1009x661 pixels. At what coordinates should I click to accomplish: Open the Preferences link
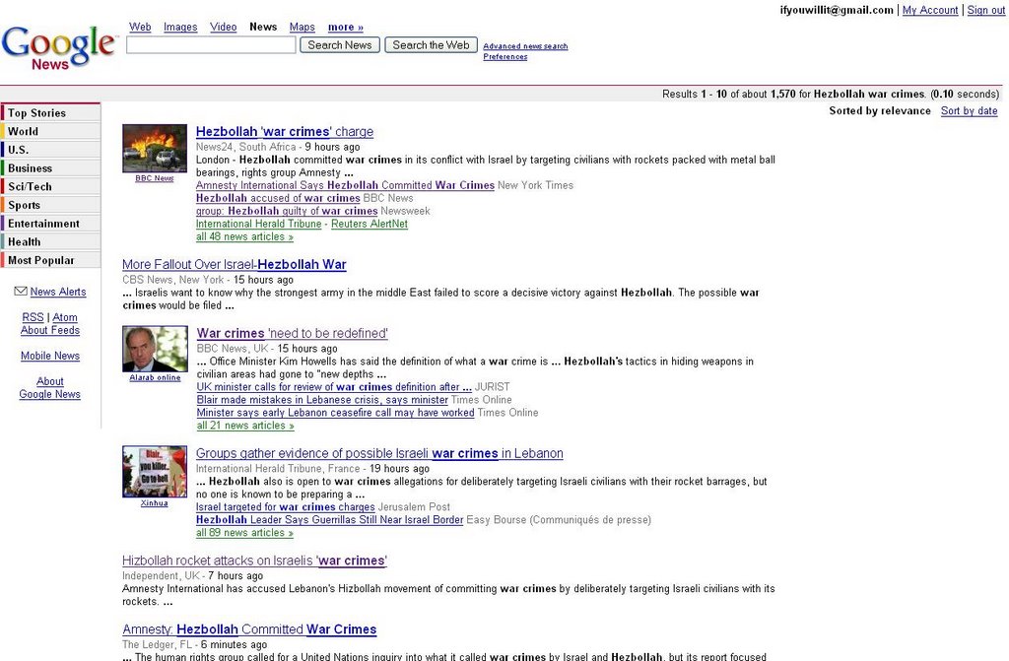click(x=505, y=56)
